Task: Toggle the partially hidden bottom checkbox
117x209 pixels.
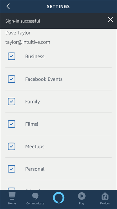Action: click(12, 189)
